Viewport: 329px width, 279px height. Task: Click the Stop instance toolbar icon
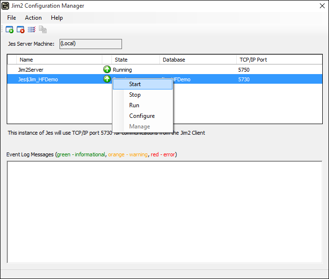pyautogui.click(x=21, y=29)
